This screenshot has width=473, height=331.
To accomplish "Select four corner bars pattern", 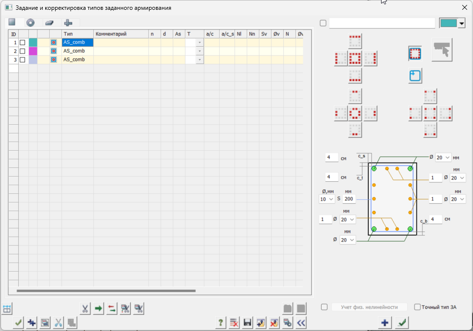I will click(x=430, y=113).
